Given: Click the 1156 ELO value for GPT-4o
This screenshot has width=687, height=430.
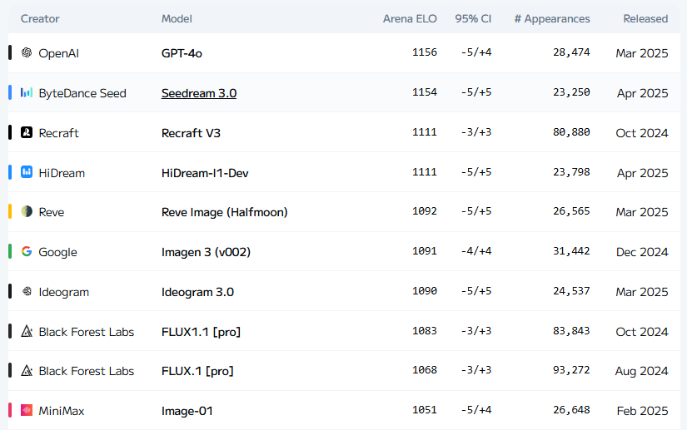Looking at the screenshot, I should coord(425,52).
